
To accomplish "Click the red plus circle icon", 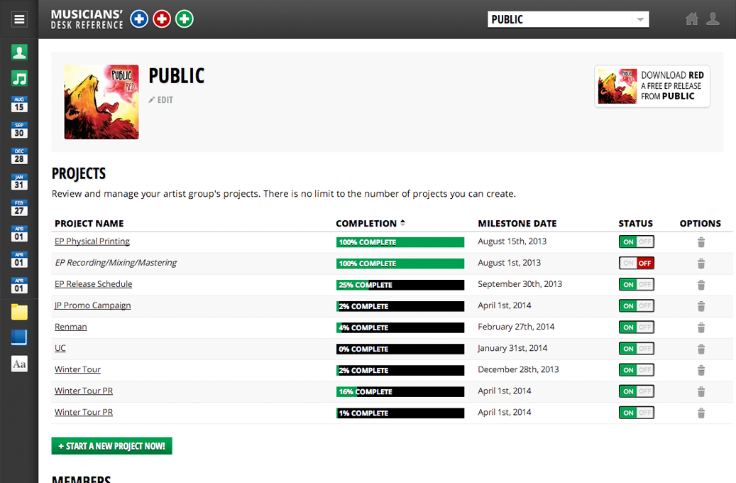I will tap(162, 19).
